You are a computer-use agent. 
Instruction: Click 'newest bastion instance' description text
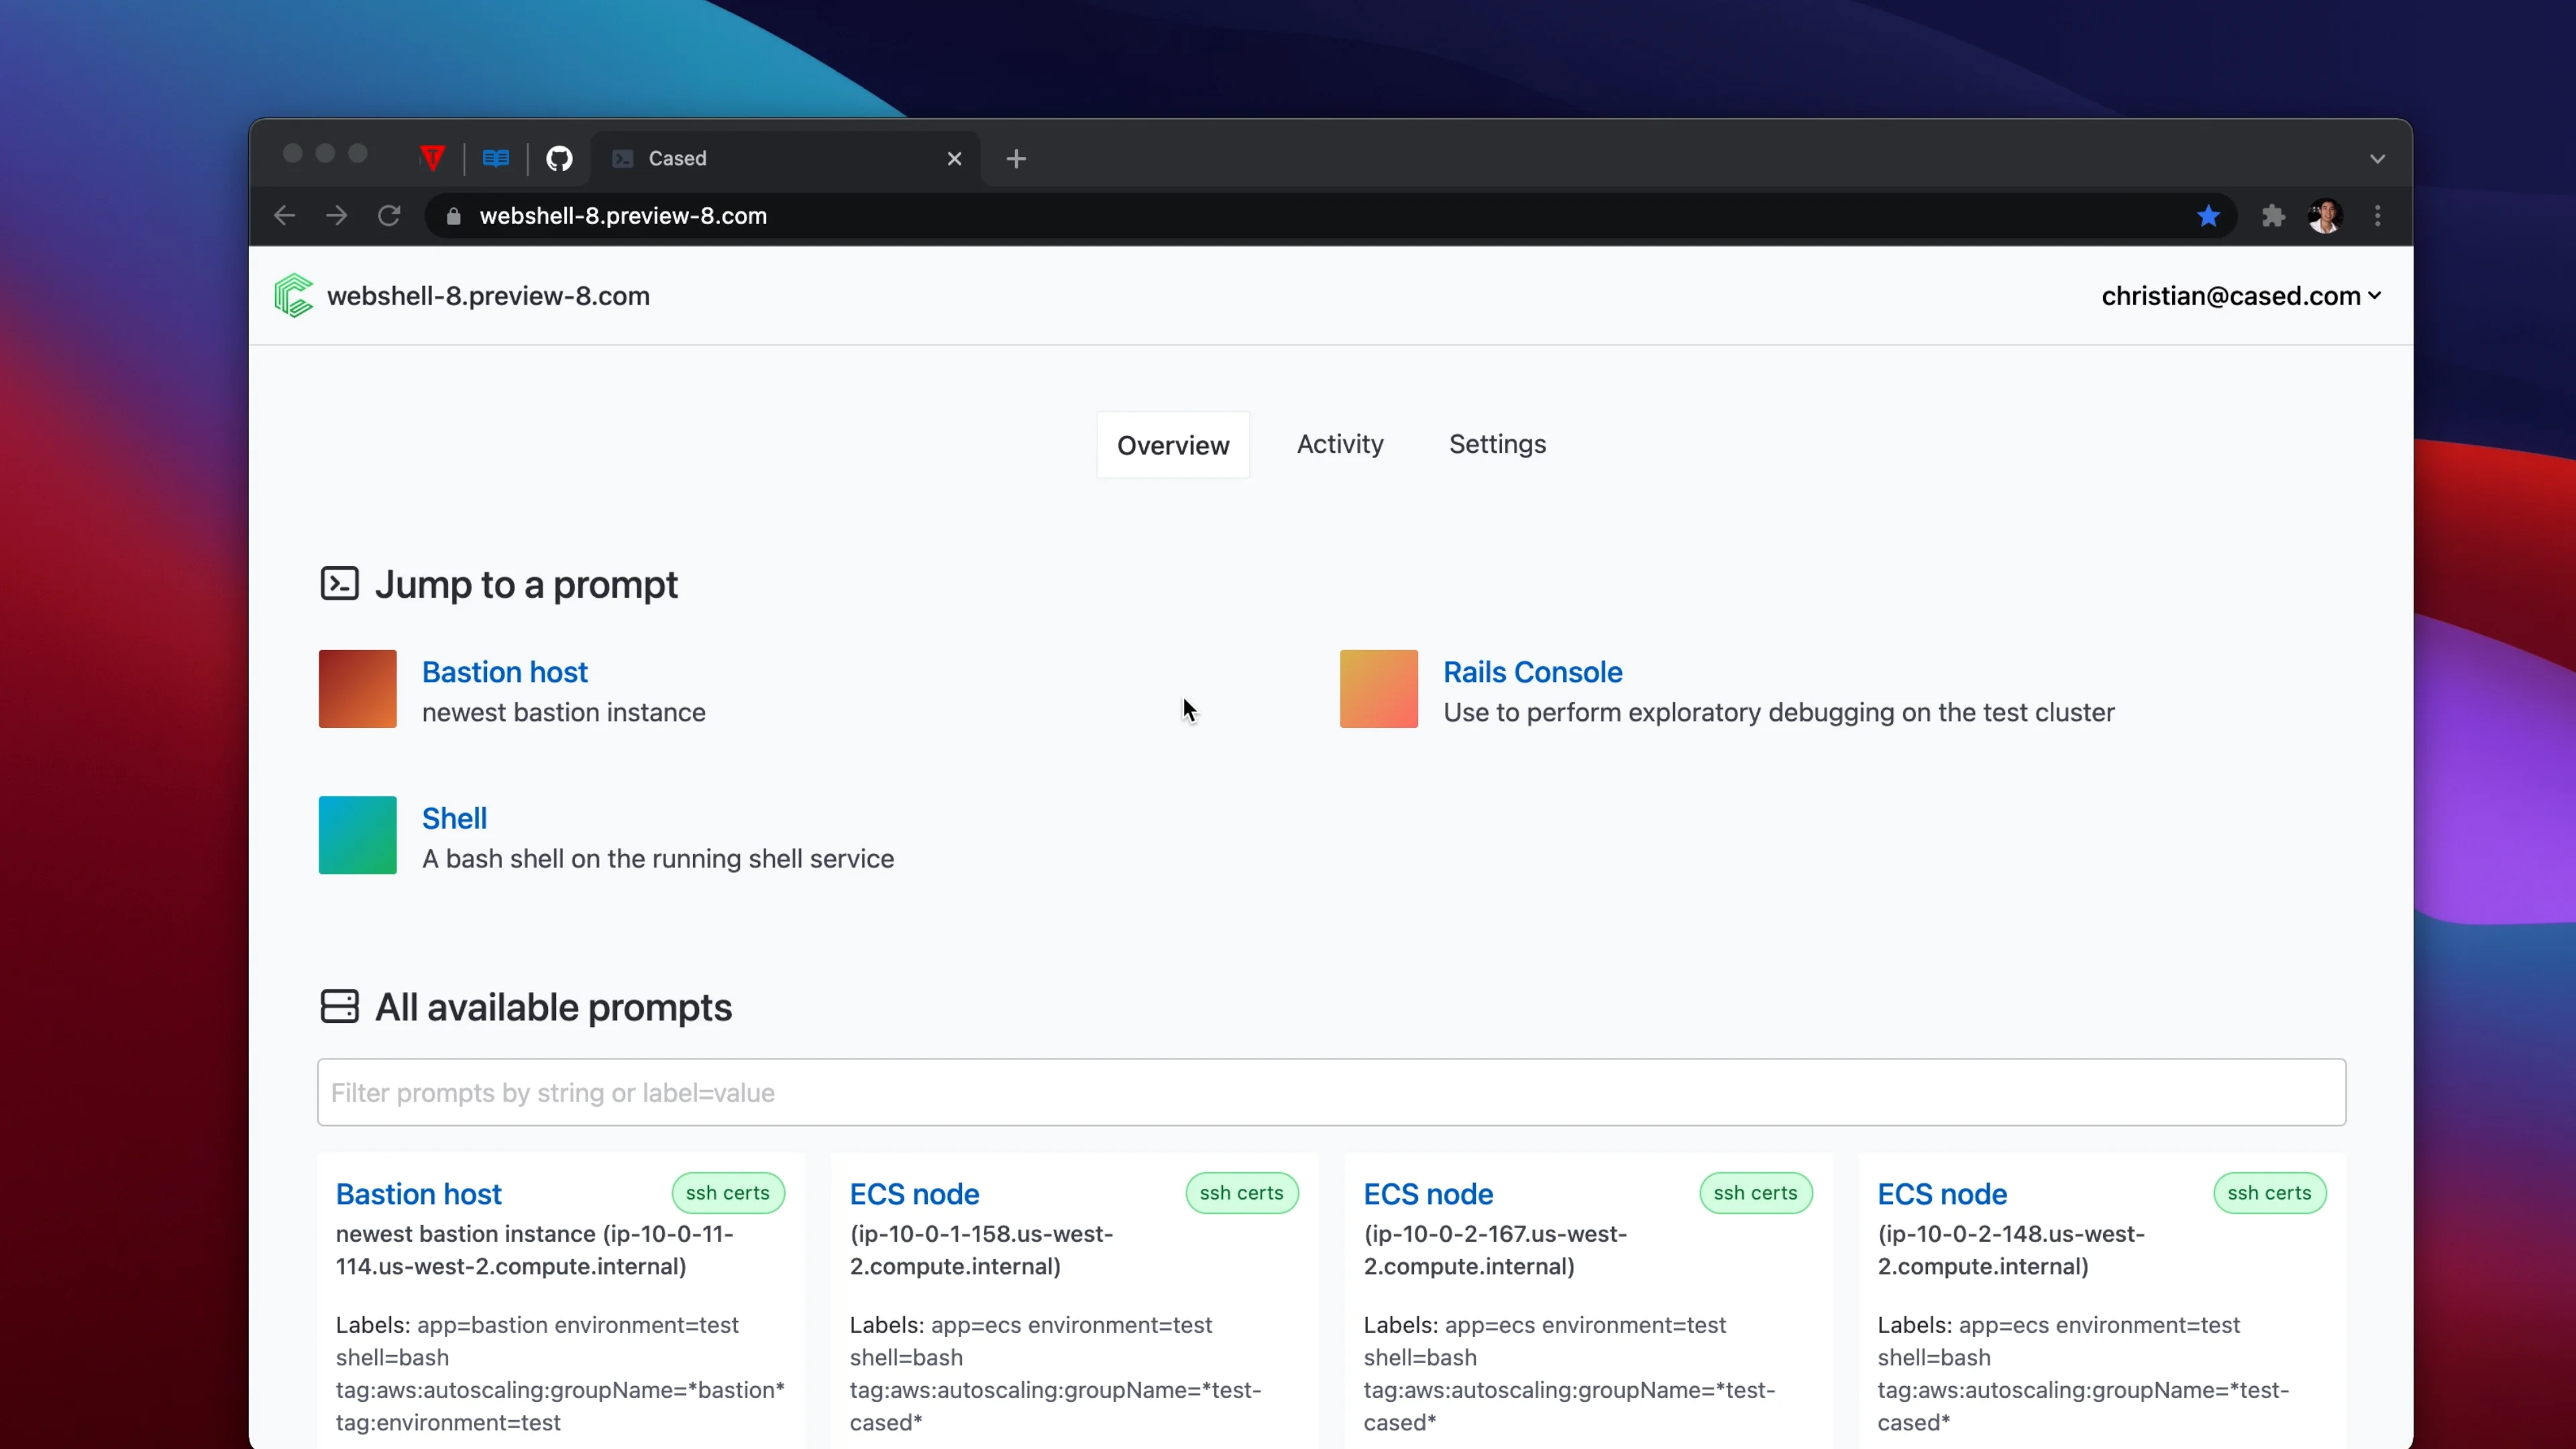coord(563,712)
